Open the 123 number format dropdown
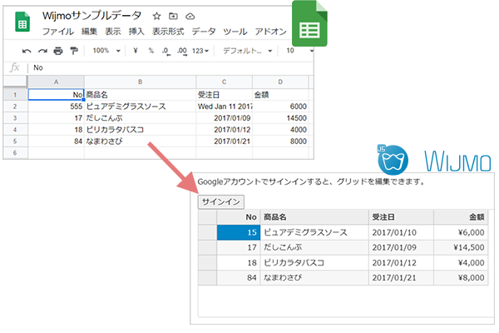Image resolution: width=499 pixels, height=333 pixels. [x=200, y=51]
